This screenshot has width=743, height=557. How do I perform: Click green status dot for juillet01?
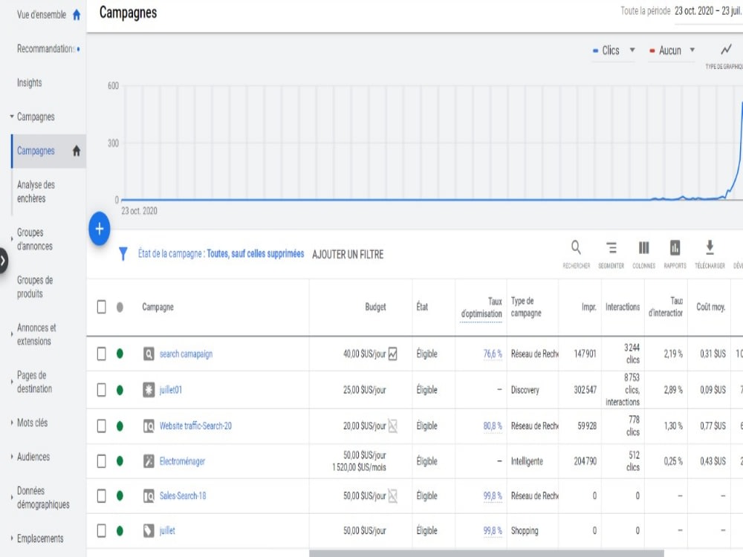[120, 390]
